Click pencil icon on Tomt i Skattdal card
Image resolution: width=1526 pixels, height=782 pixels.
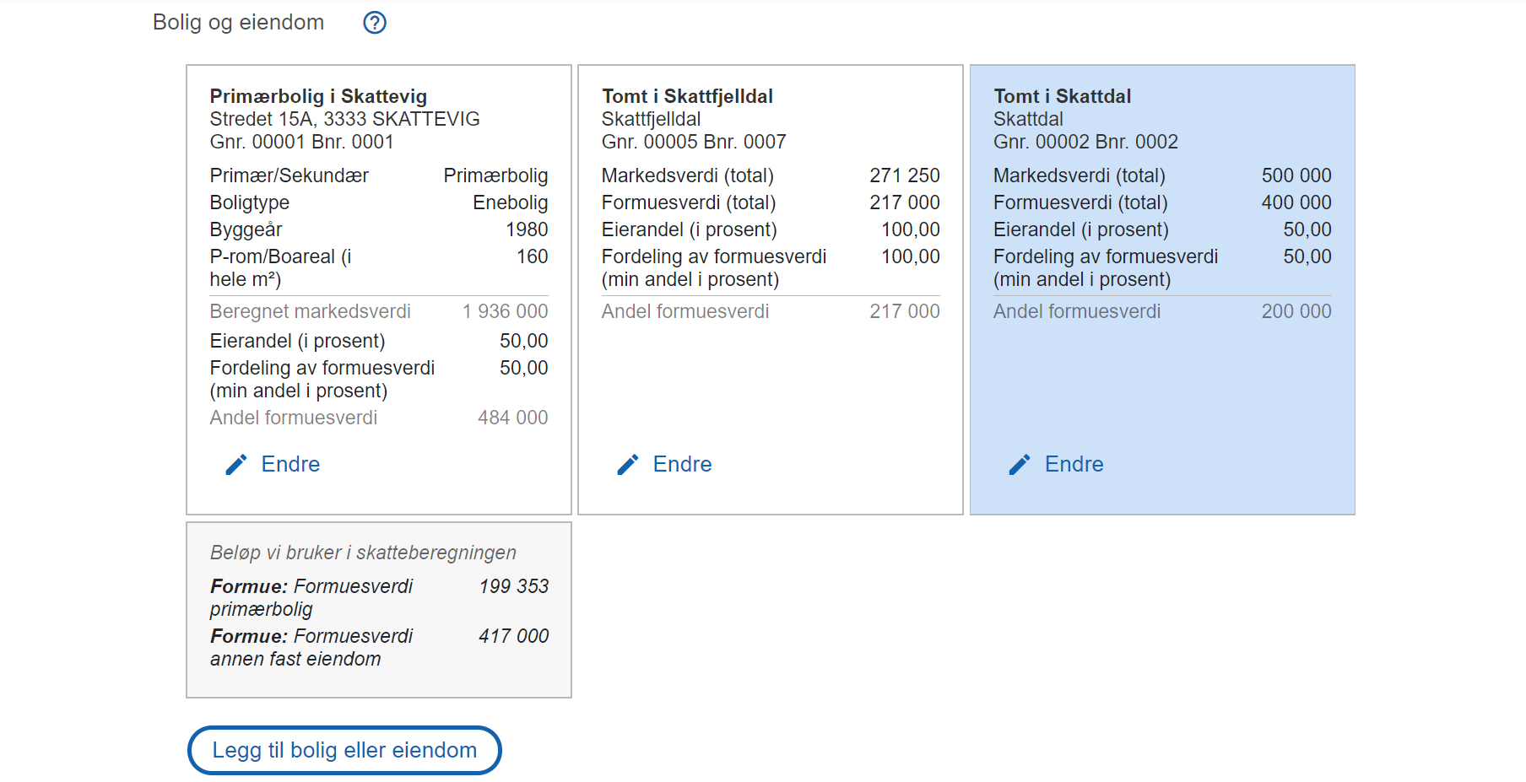click(1020, 465)
